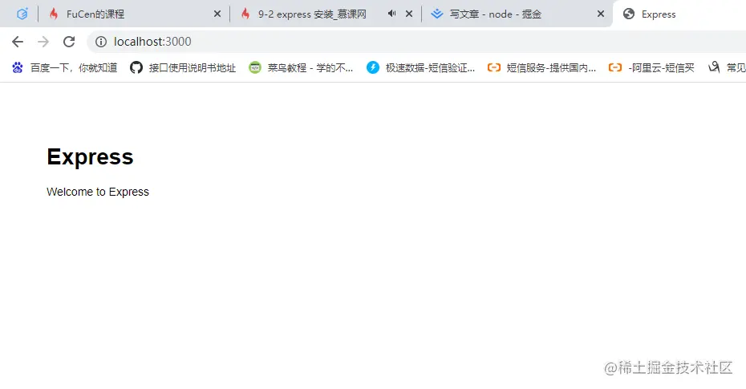This screenshot has width=746, height=389.
Task: Close the 写文章 - node - 掘金 tab
Action: (x=601, y=14)
